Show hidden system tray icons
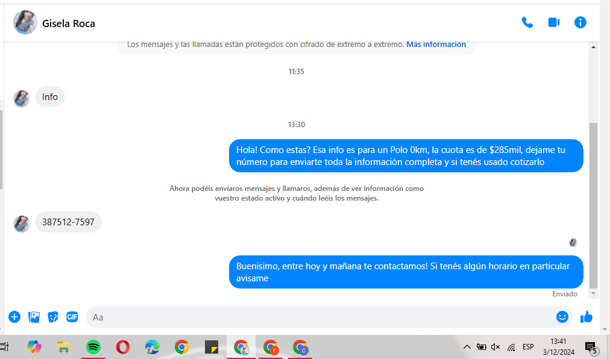The width and height of the screenshot is (610, 359). (467, 347)
